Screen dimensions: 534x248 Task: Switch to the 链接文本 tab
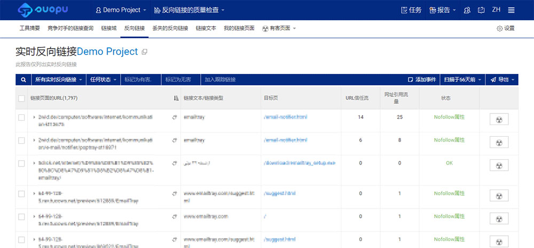[206, 29]
